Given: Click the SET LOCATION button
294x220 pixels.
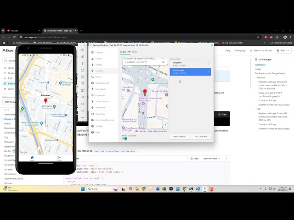Looking at the screenshot, I should coord(201,137).
